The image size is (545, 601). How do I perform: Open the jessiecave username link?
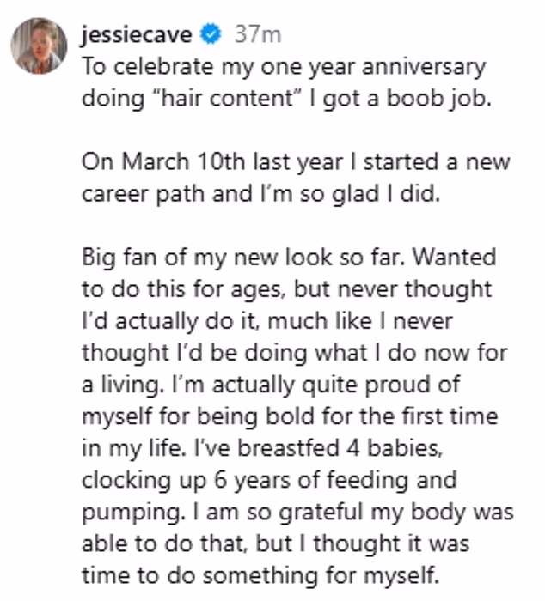(138, 36)
